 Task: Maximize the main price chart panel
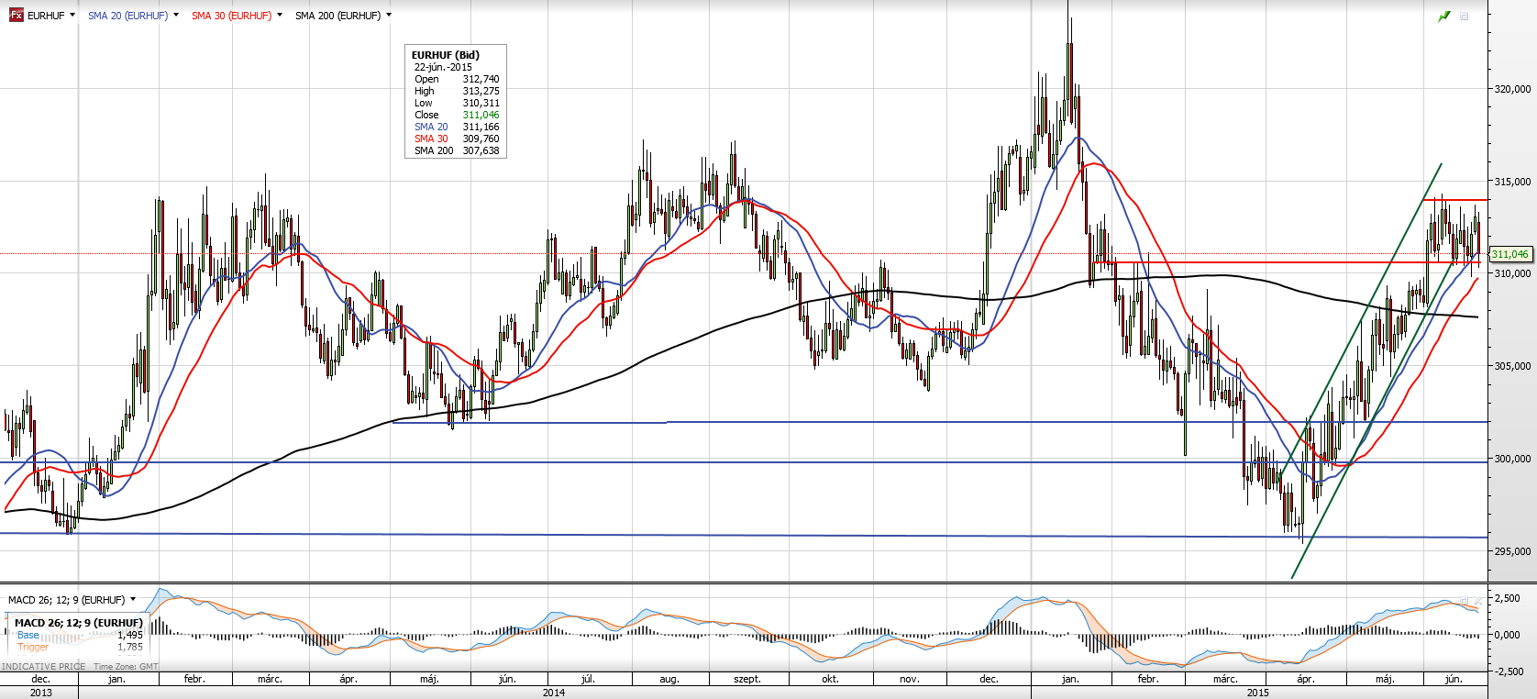tap(1465, 17)
